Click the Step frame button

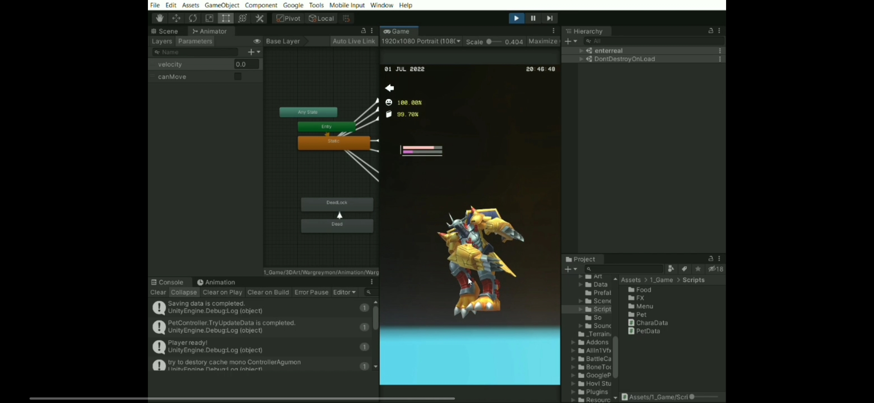(549, 18)
